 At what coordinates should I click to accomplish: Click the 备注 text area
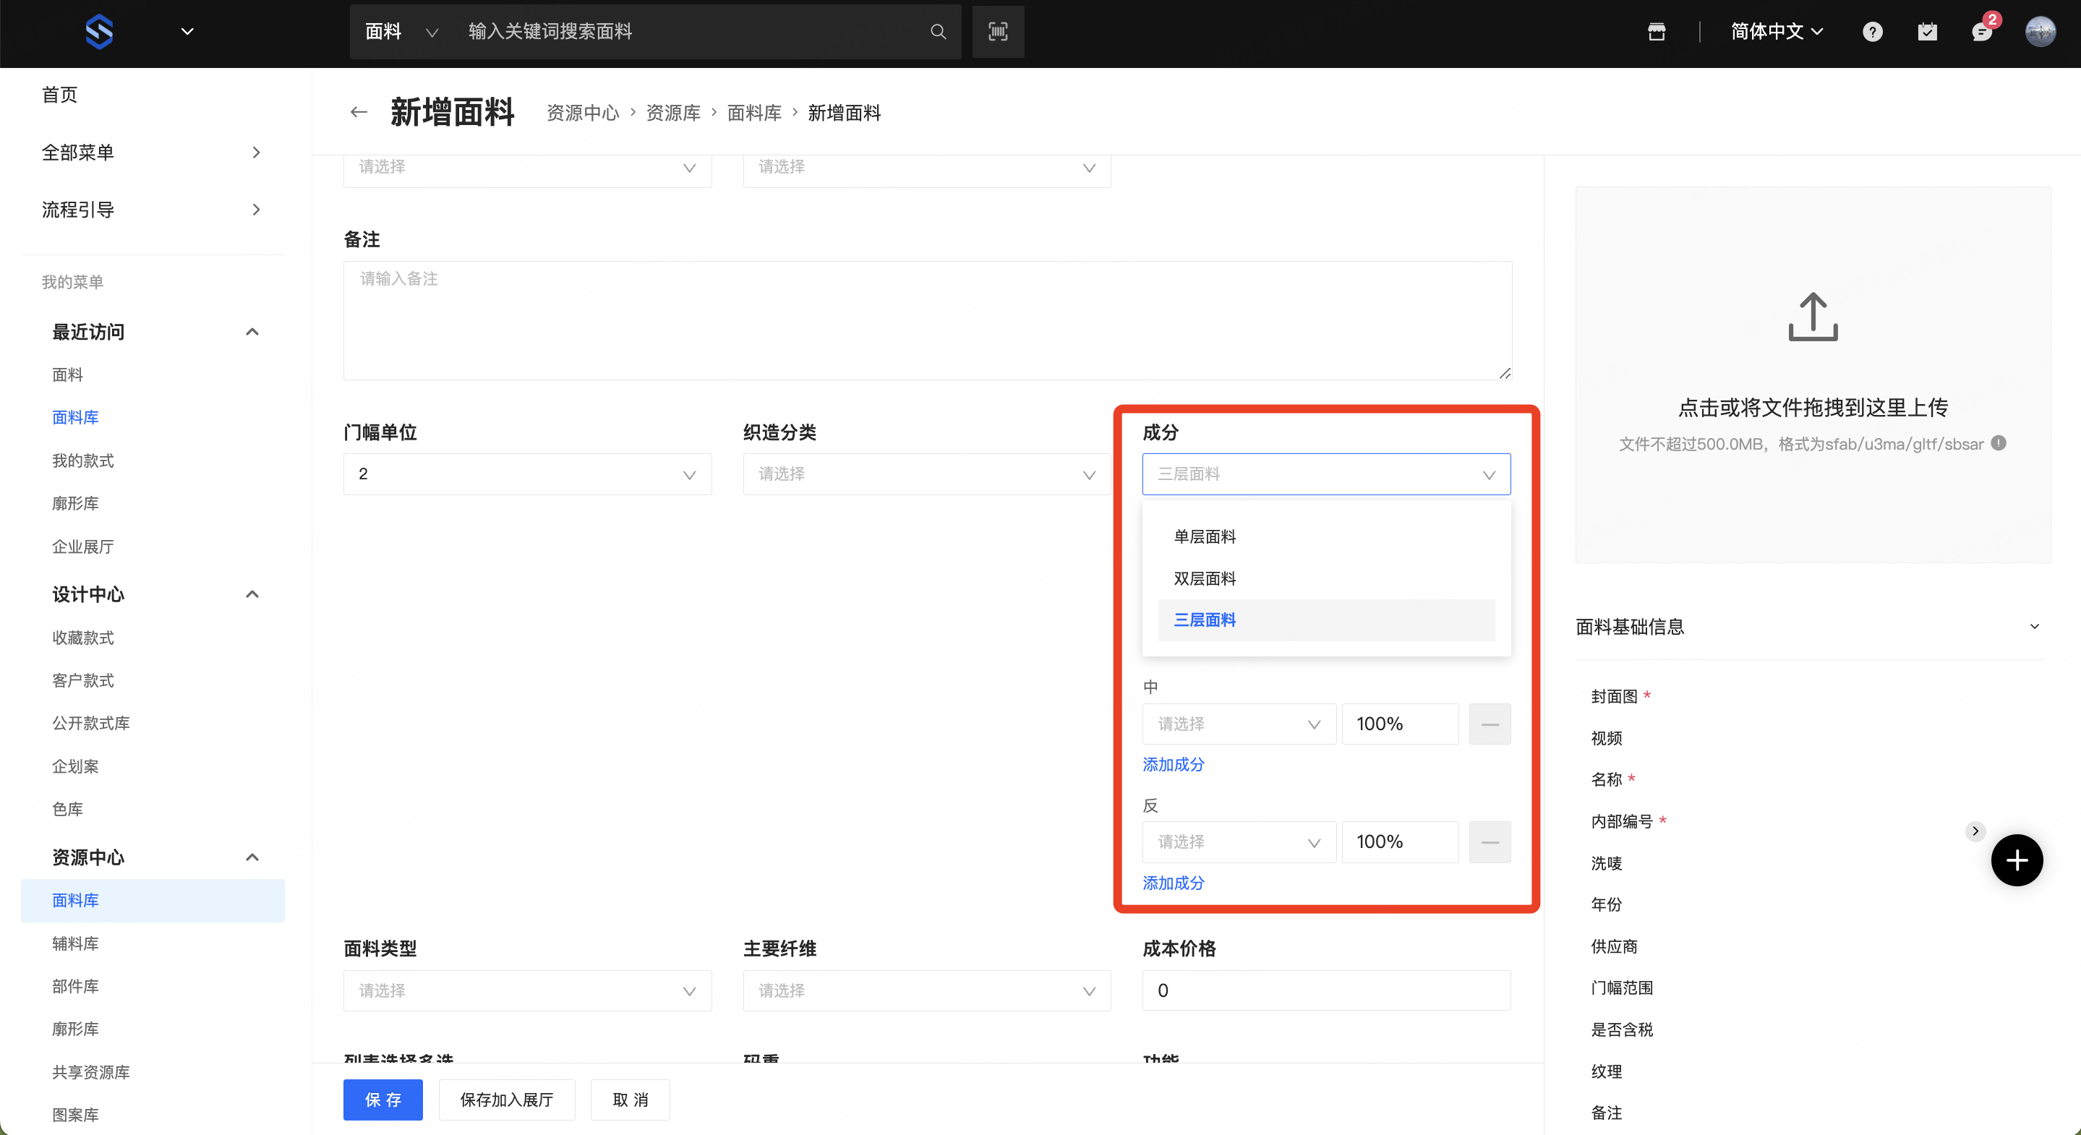pos(926,320)
